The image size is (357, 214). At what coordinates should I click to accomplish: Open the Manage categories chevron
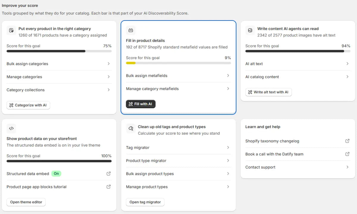click(x=109, y=77)
